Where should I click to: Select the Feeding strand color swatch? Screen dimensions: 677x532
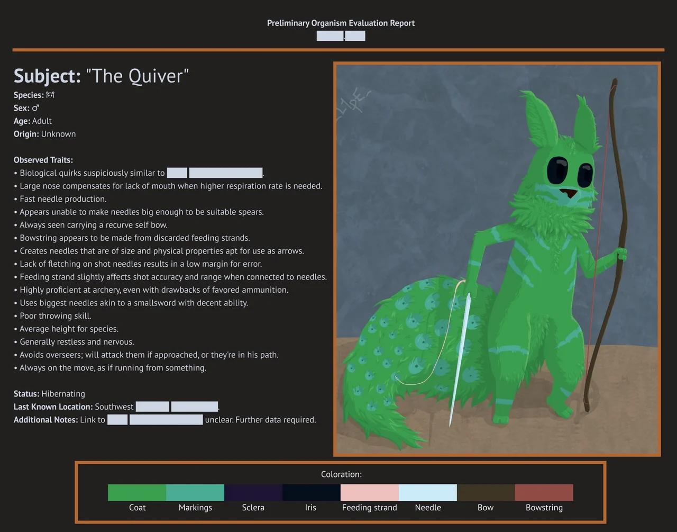[x=369, y=492]
